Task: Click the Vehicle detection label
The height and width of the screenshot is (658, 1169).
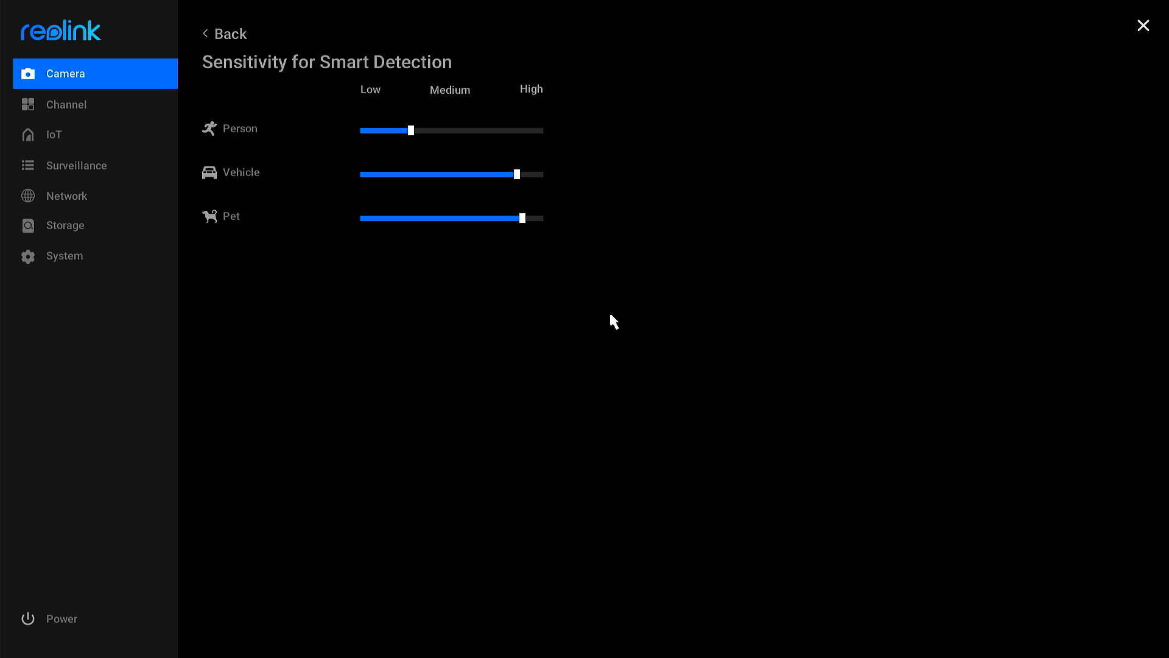Action: 240,172
